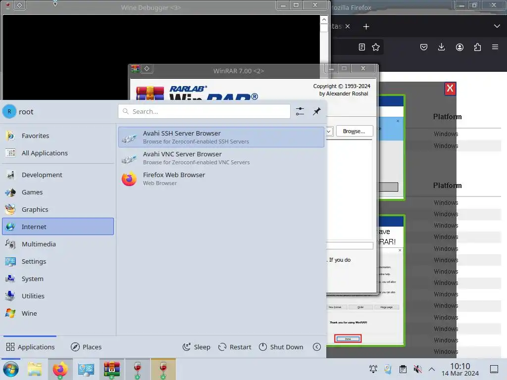Screen dimensions: 507x380
Task: Open the taskbar start menu button
Action: [11, 369]
